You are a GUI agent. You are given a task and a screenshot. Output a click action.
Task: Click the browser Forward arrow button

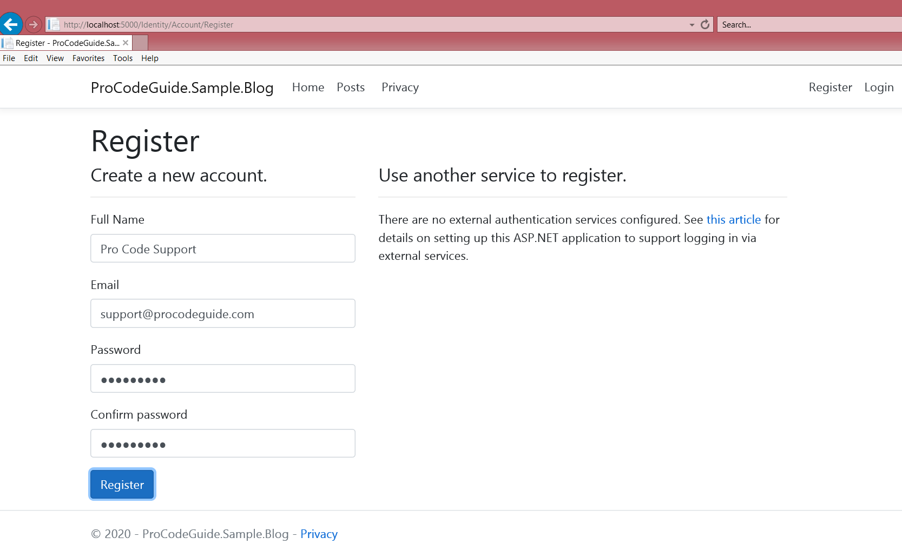pos(34,24)
